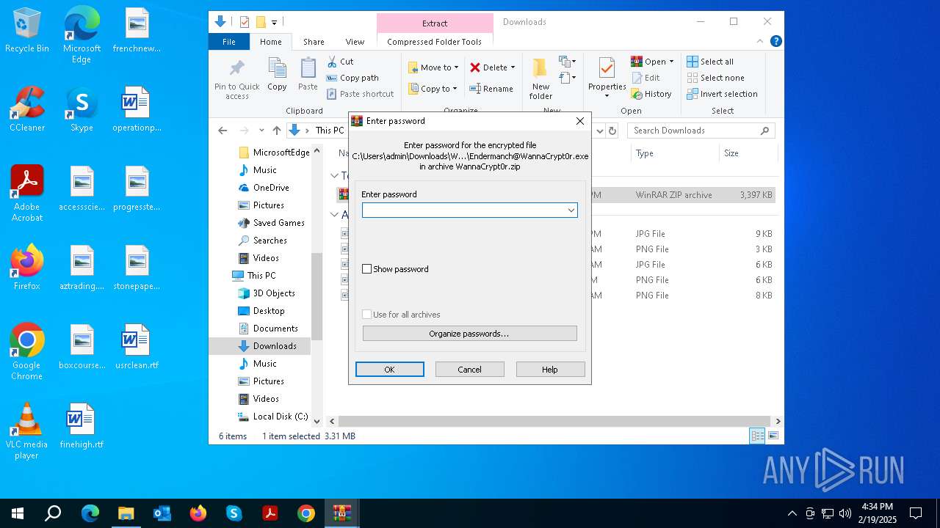
Task: Open the Compressed Folder Tools tab
Action: (435, 42)
